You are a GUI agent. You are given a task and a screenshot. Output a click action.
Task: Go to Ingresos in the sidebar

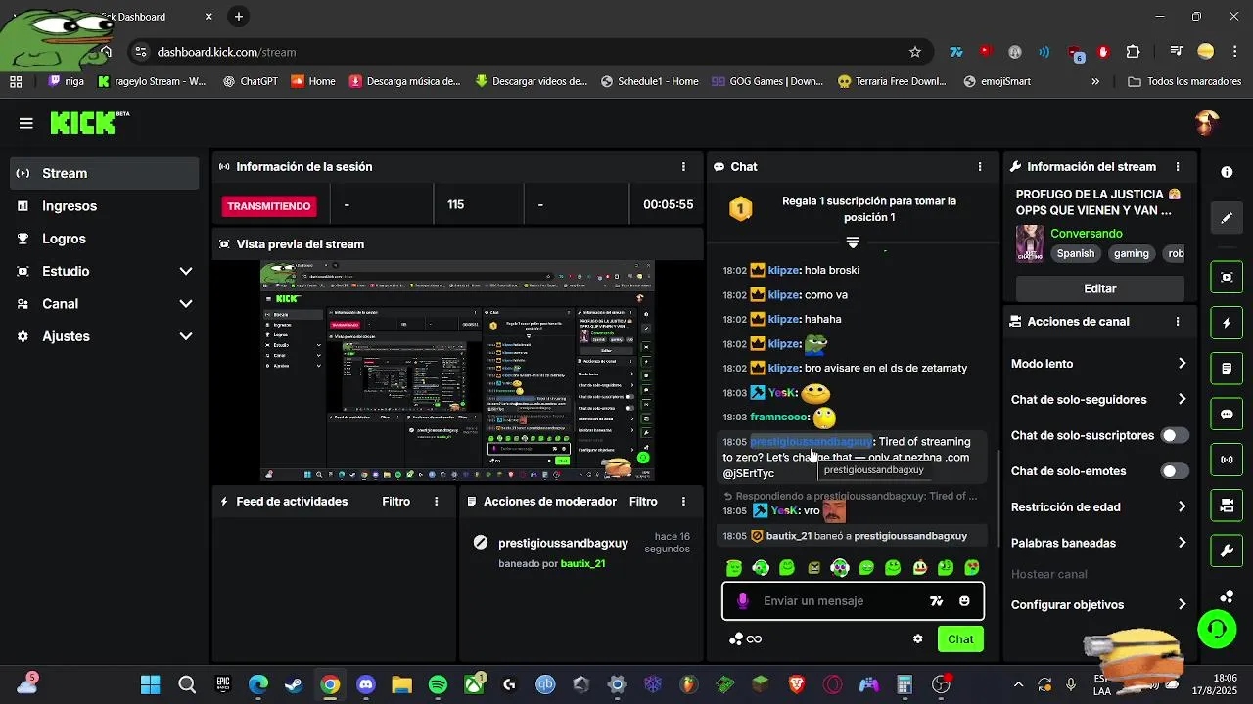pyautogui.click(x=105, y=206)
